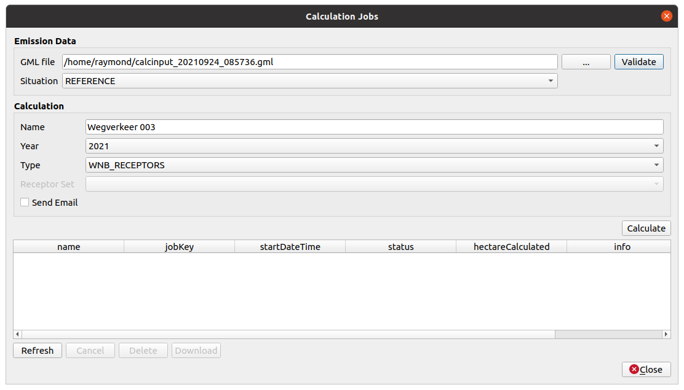The image size is (684, 390).
Task: Enable the Send Email checkbox
Action: point(25,203)
